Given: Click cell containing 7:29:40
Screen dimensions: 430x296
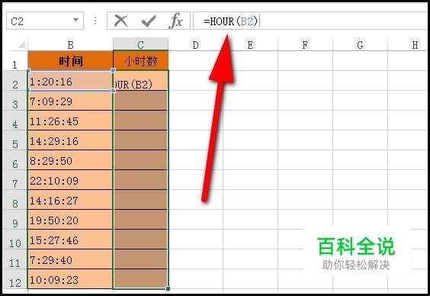Looking at the screenshot, I should click(x=70, y=259).
